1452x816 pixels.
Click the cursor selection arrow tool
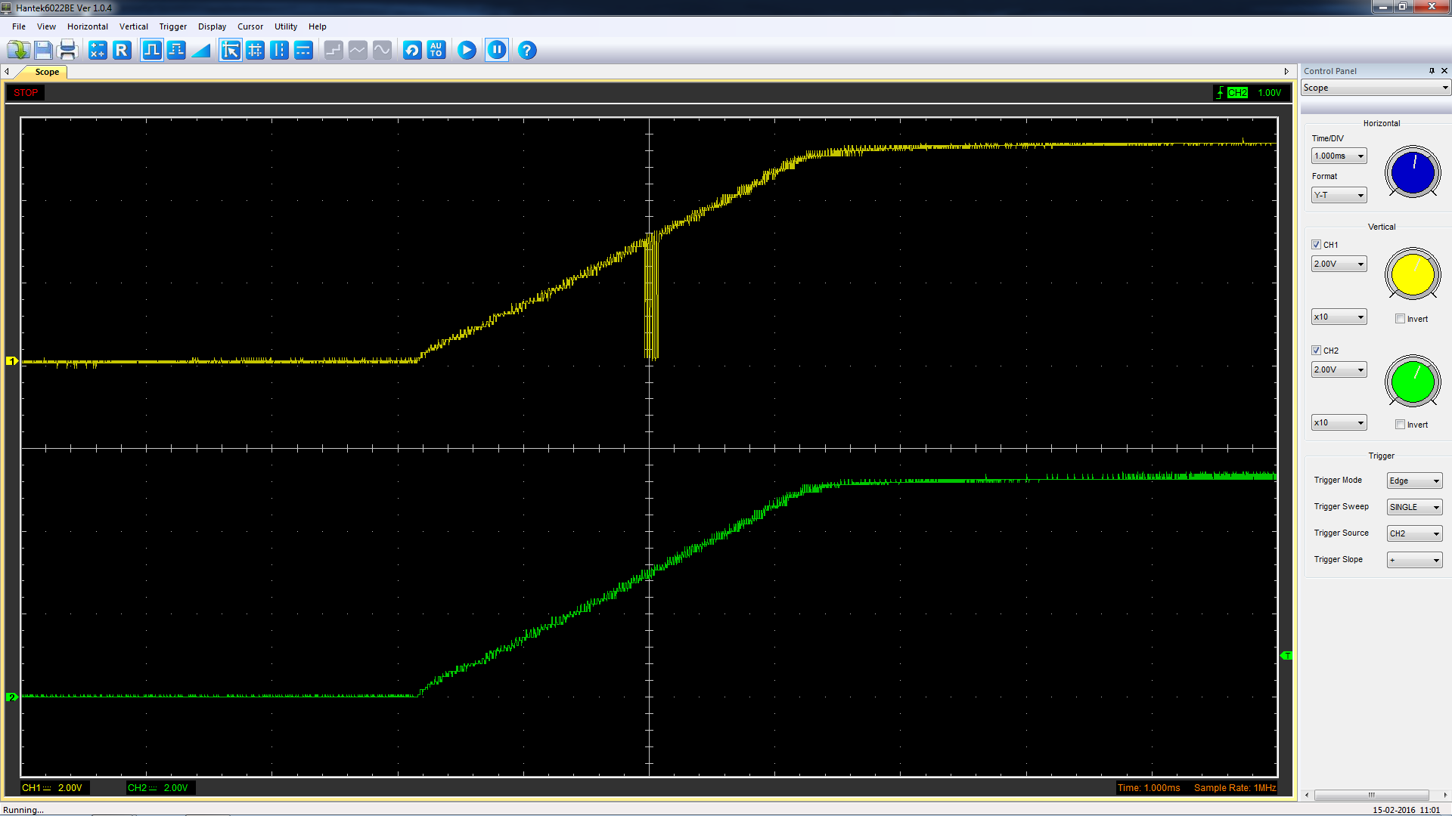point(231,50)
